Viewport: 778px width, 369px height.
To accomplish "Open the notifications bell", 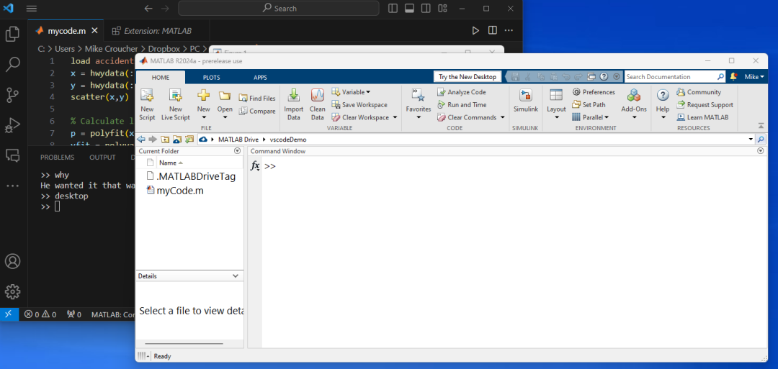I will [x=733, y=77].
